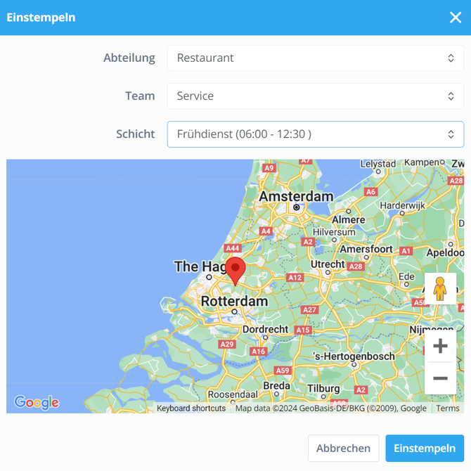The width and height of the screenshot is (471, 471).
Task: Click the A27 highway marker on map
Action: (309, 310)
